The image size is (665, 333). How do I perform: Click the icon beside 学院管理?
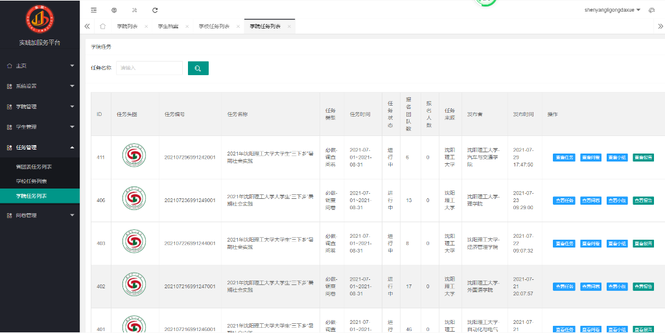coord(9,107)
